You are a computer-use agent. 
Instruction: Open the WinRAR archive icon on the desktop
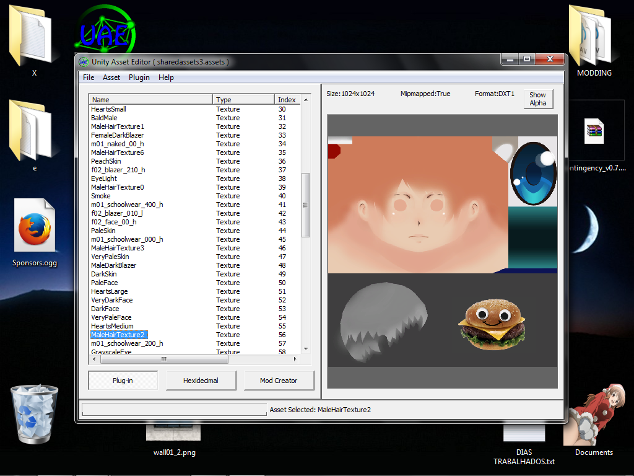[594, 131]
